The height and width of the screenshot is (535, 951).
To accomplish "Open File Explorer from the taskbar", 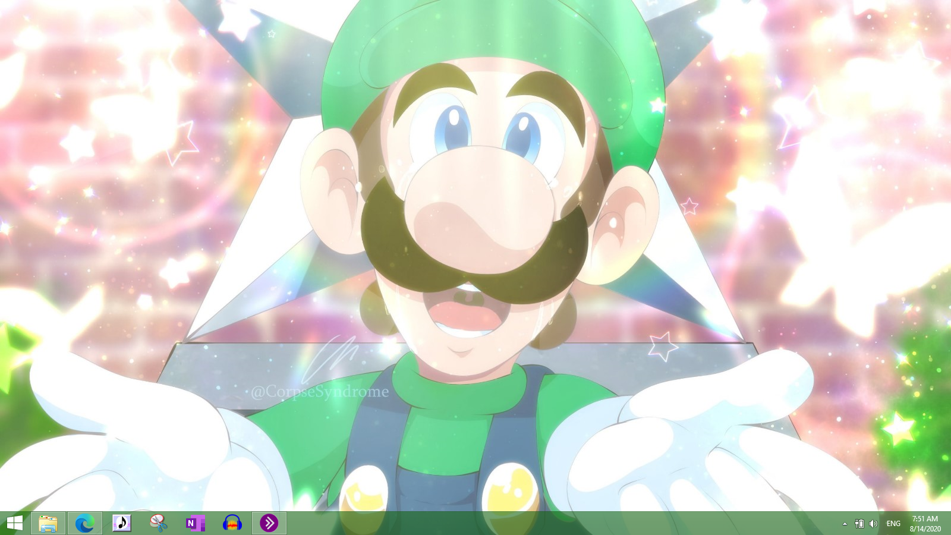I will tap(48, 523).
